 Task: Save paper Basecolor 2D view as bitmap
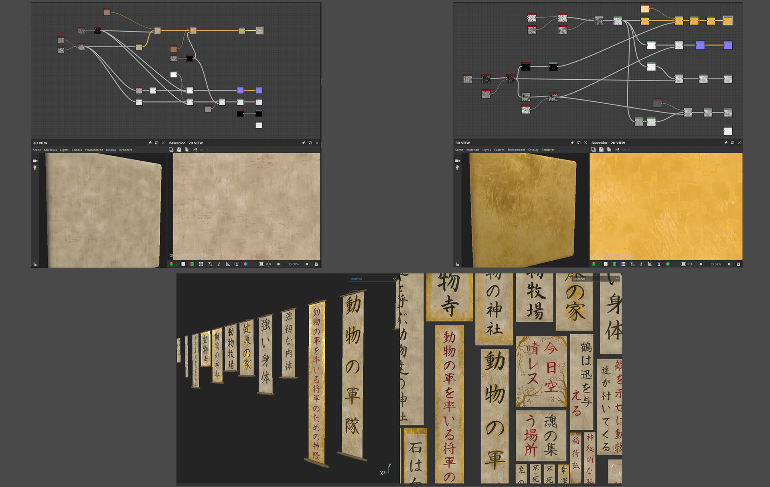point(179,150)
